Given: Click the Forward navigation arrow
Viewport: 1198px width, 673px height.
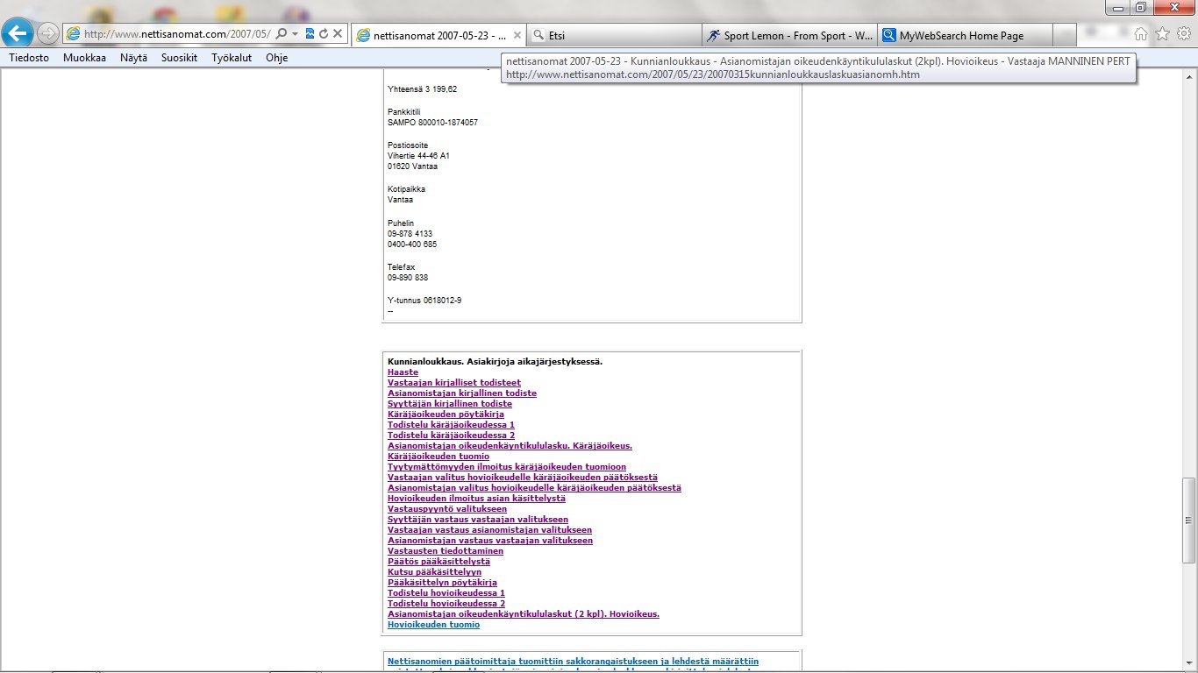Looking at the screenshot, I should click(x=48, y=33).
